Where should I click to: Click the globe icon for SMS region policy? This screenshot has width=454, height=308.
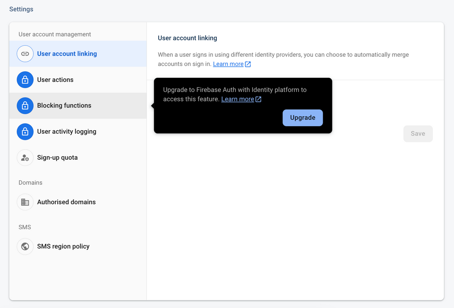(x=25, y=246)
